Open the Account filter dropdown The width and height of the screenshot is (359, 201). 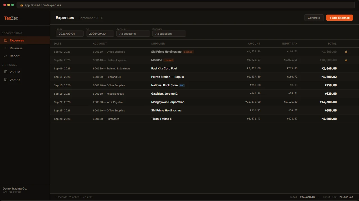[x=133, y=34]
